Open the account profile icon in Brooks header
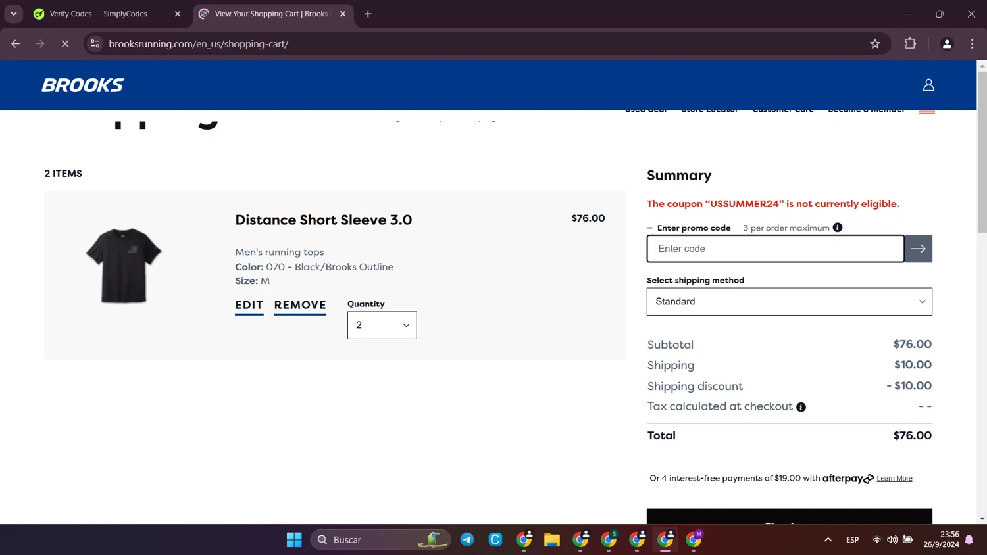Image resolution: width=987 pixels, height=555 pixels. (x=928, y=85)
